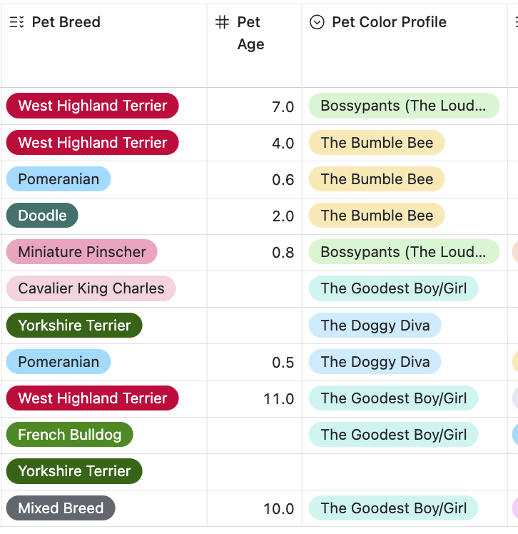Select the Bossypants tag in the 7.0 age row
This screenshot has height=534, width=518.
pyautogui.click(x=403, y=106)
